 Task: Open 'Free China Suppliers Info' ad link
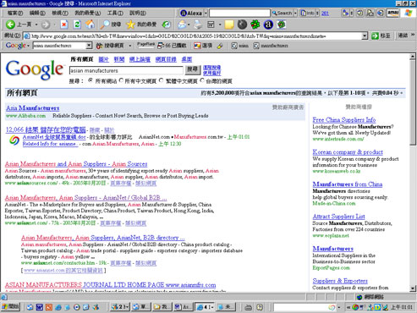pos(344,119)
